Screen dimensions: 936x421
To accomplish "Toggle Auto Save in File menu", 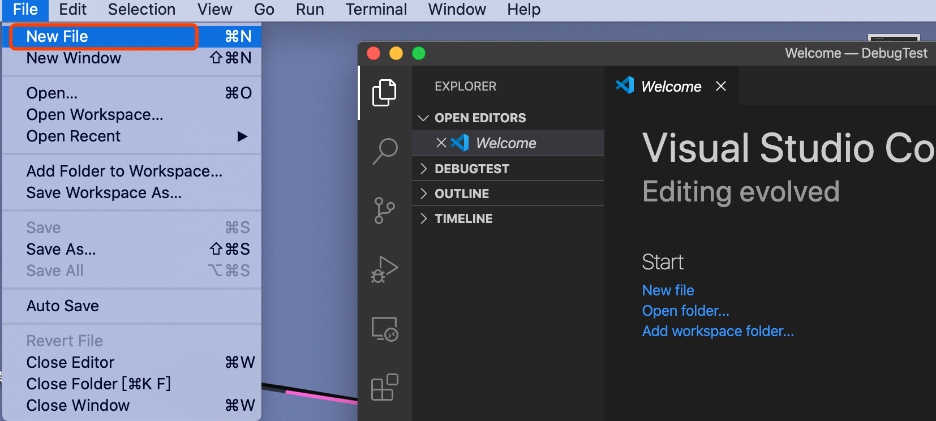I will tap(132, 306).
